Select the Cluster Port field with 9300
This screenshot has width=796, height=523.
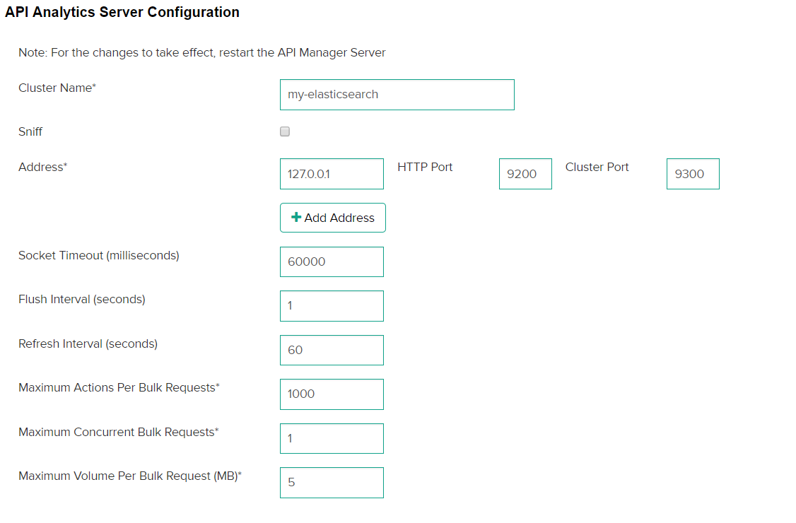pos(693,174)
